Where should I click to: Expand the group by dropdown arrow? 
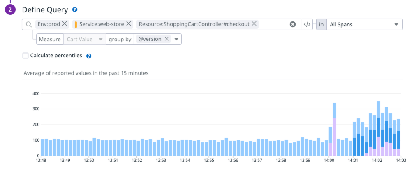[176, 39]
